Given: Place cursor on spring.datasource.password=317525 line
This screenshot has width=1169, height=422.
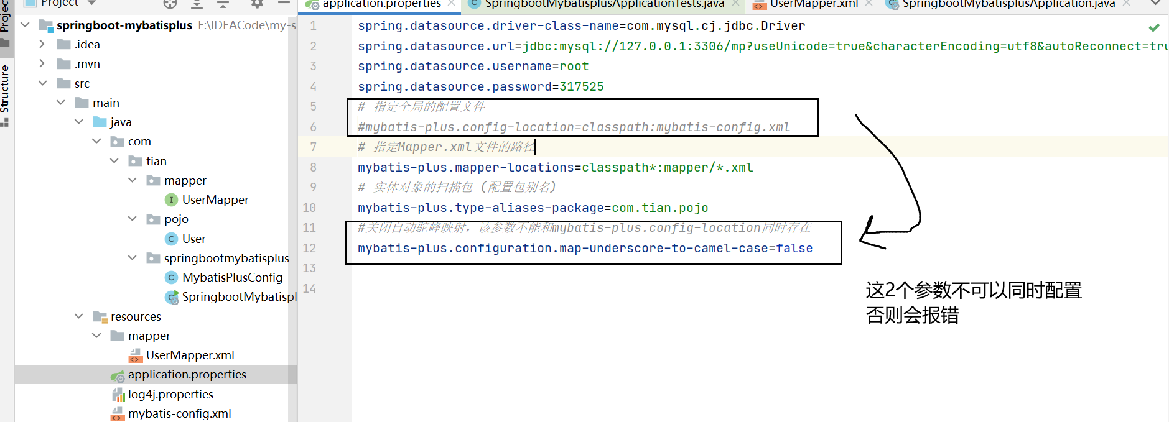Looking at the screenshot, I should point(480,86).
